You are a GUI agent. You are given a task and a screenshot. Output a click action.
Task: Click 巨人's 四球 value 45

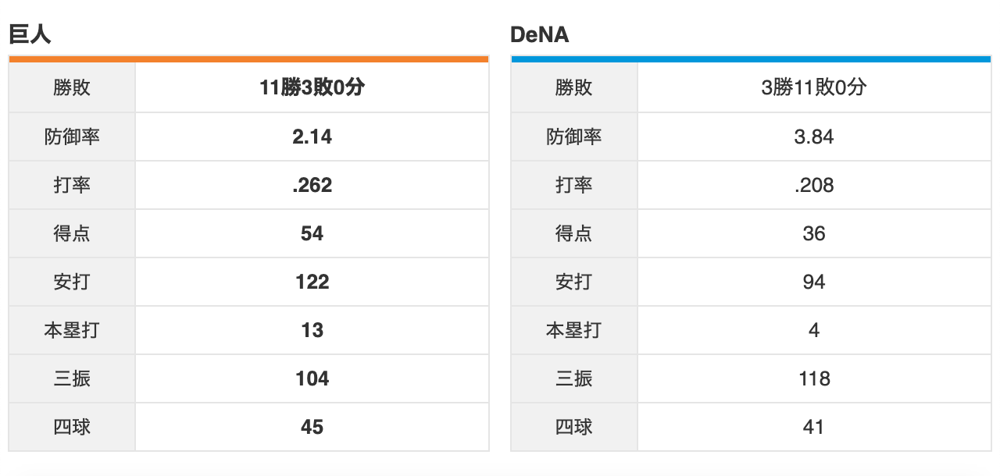tap(312, 427)
